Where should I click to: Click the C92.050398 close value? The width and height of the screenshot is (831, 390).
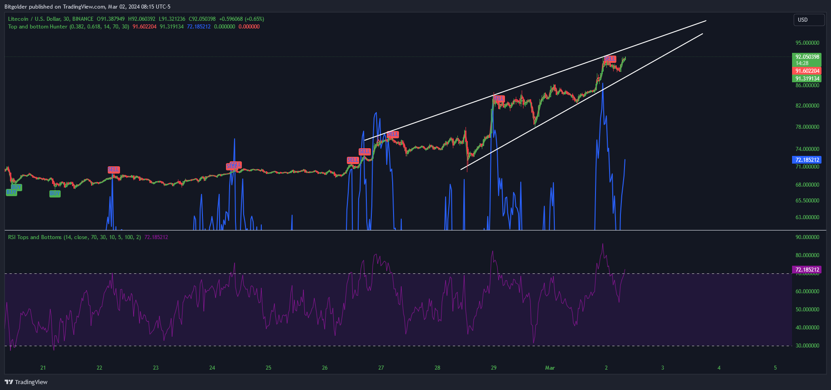pos(202,19)
